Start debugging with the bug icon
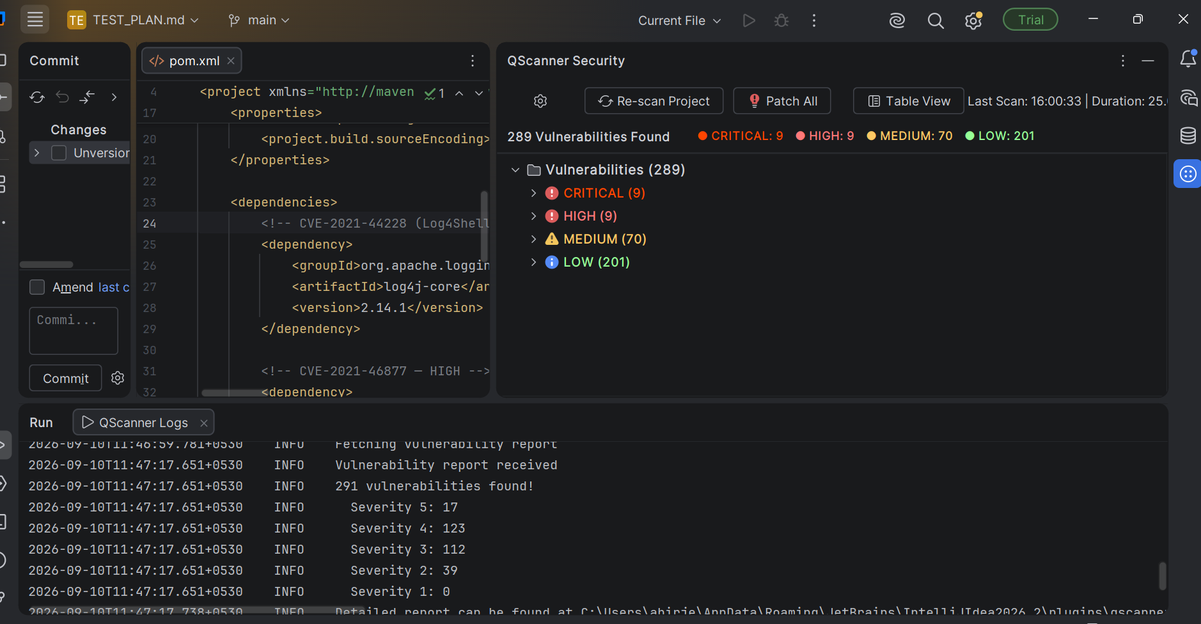This screenshot has height=624, width=1201. point(781,20)
